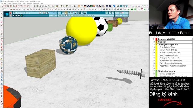This screenshot has height=108, width=193.
Task: Click the envelope mail icon in top toolbar
Action: (x=107, y=6)
